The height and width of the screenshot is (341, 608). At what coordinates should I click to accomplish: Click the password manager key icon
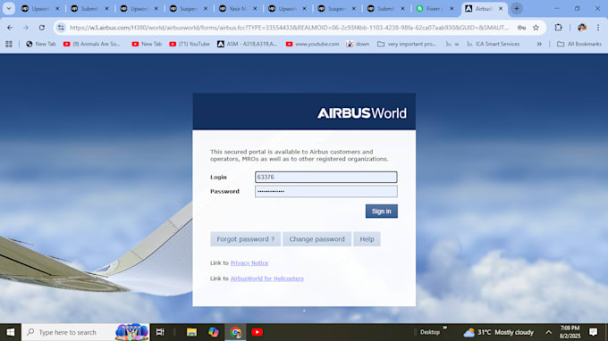521,28
